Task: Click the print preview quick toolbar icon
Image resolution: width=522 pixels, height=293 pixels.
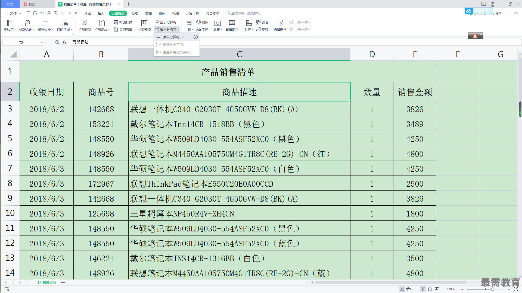Action: click(x=56, y=13)
